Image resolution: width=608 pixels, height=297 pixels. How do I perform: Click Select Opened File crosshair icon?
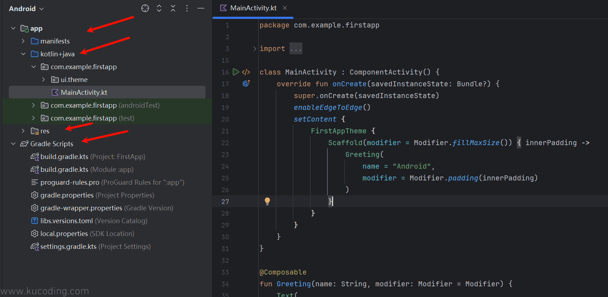(145, 8)
